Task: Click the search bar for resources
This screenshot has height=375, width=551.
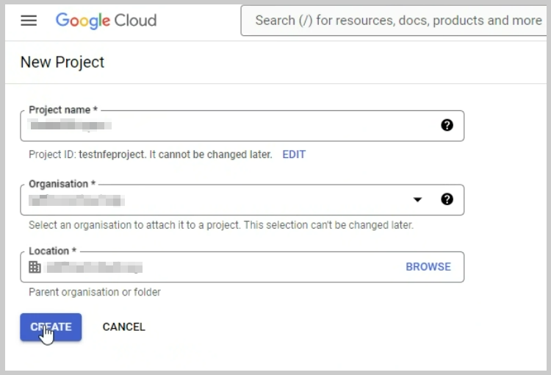Action: (394, 21)
